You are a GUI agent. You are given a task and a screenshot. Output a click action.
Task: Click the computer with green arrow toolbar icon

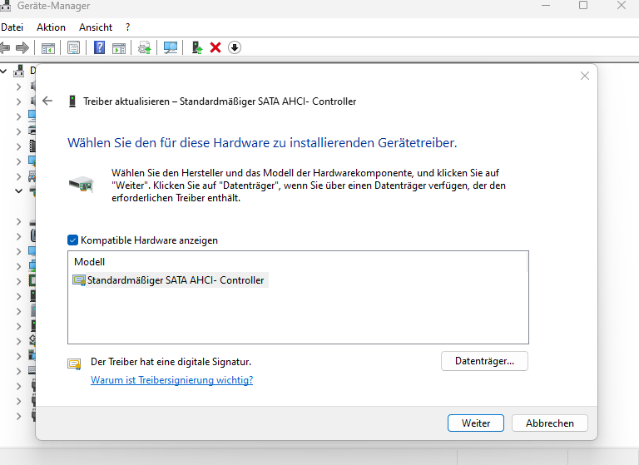tap(197, 47)
